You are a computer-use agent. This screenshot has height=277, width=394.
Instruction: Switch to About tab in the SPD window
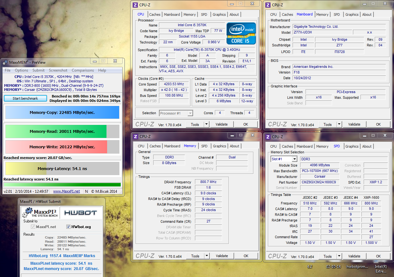tap(367, 146)
